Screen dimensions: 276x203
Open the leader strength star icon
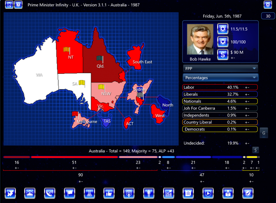[223, 29]
